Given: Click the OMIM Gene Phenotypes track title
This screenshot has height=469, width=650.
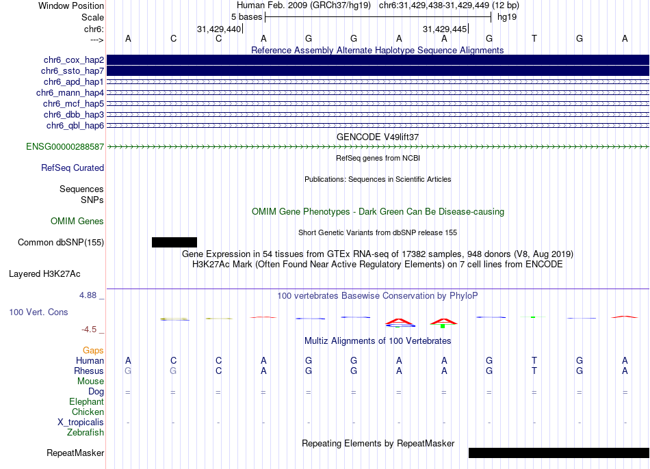Looking at the screenshot, I should point(378,212).
